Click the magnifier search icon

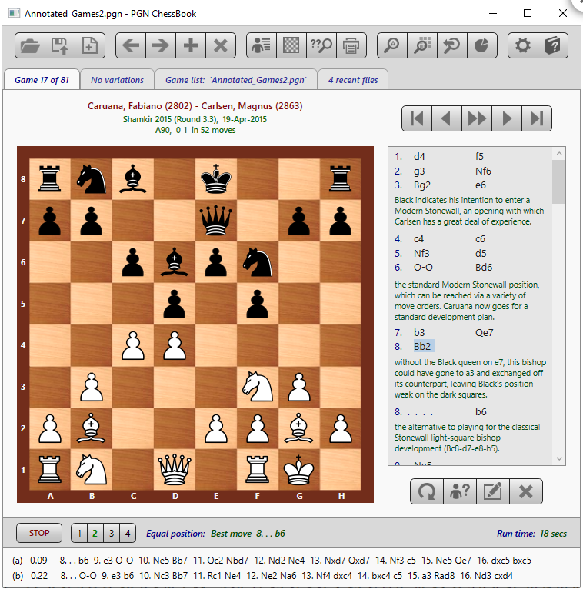click(392, 45)
